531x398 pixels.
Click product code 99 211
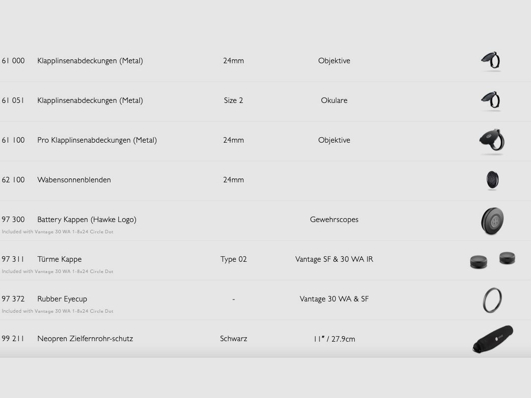(x=13, y=339)
